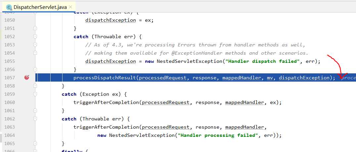The width and height of the screenshot is (356, 152).
Task: Click line number 1050 in gutter
Action: [x=10, y=20]
